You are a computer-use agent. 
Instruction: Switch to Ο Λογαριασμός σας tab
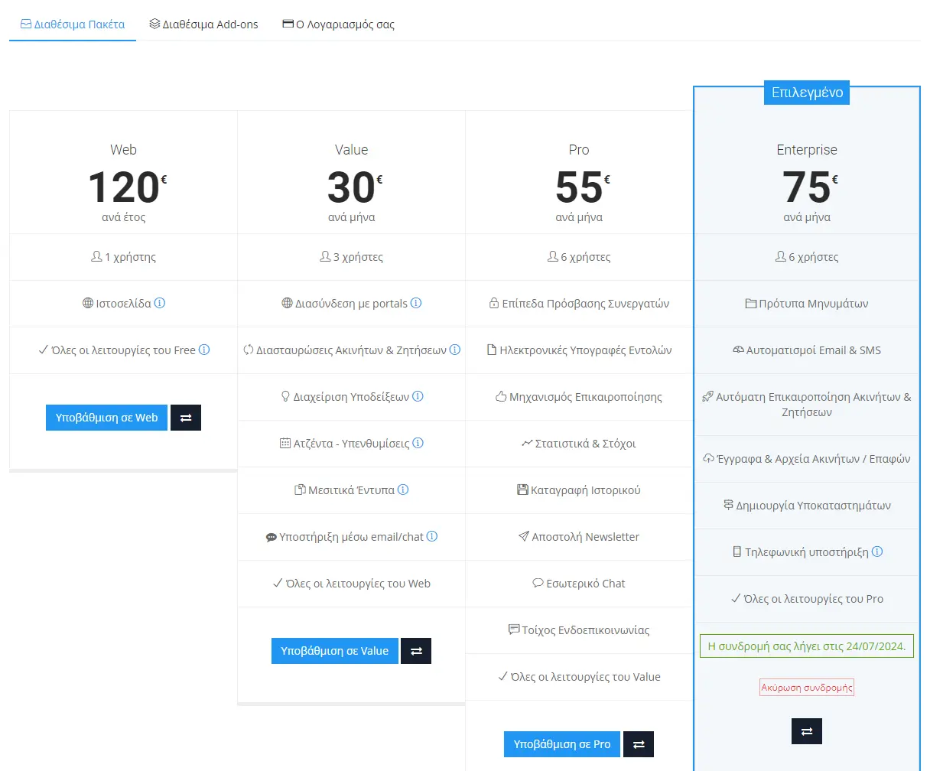338,24
